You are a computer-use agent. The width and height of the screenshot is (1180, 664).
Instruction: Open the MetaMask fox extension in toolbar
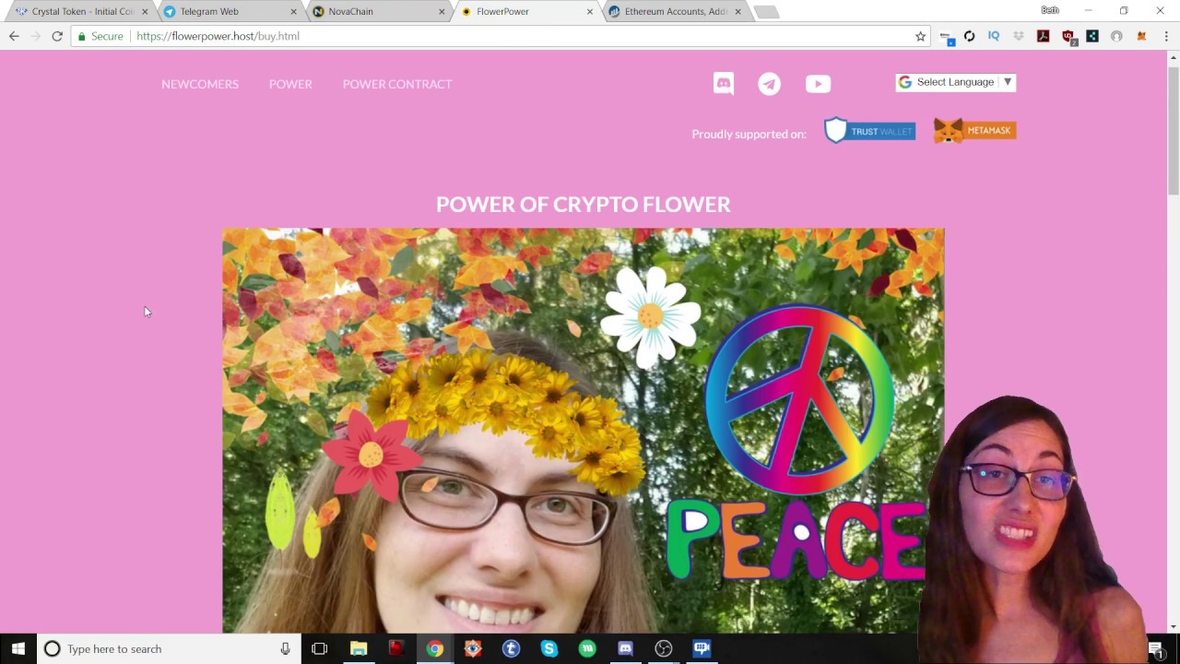[x=1141, y=36]
